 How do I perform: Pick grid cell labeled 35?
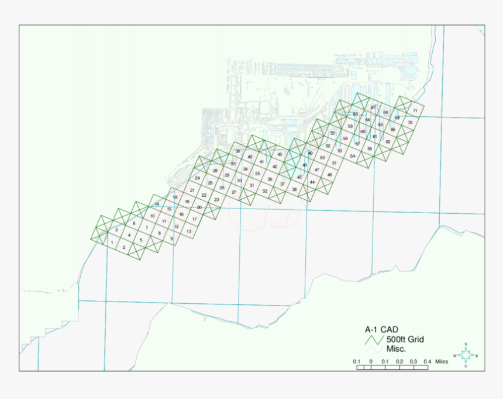(257, 174)
